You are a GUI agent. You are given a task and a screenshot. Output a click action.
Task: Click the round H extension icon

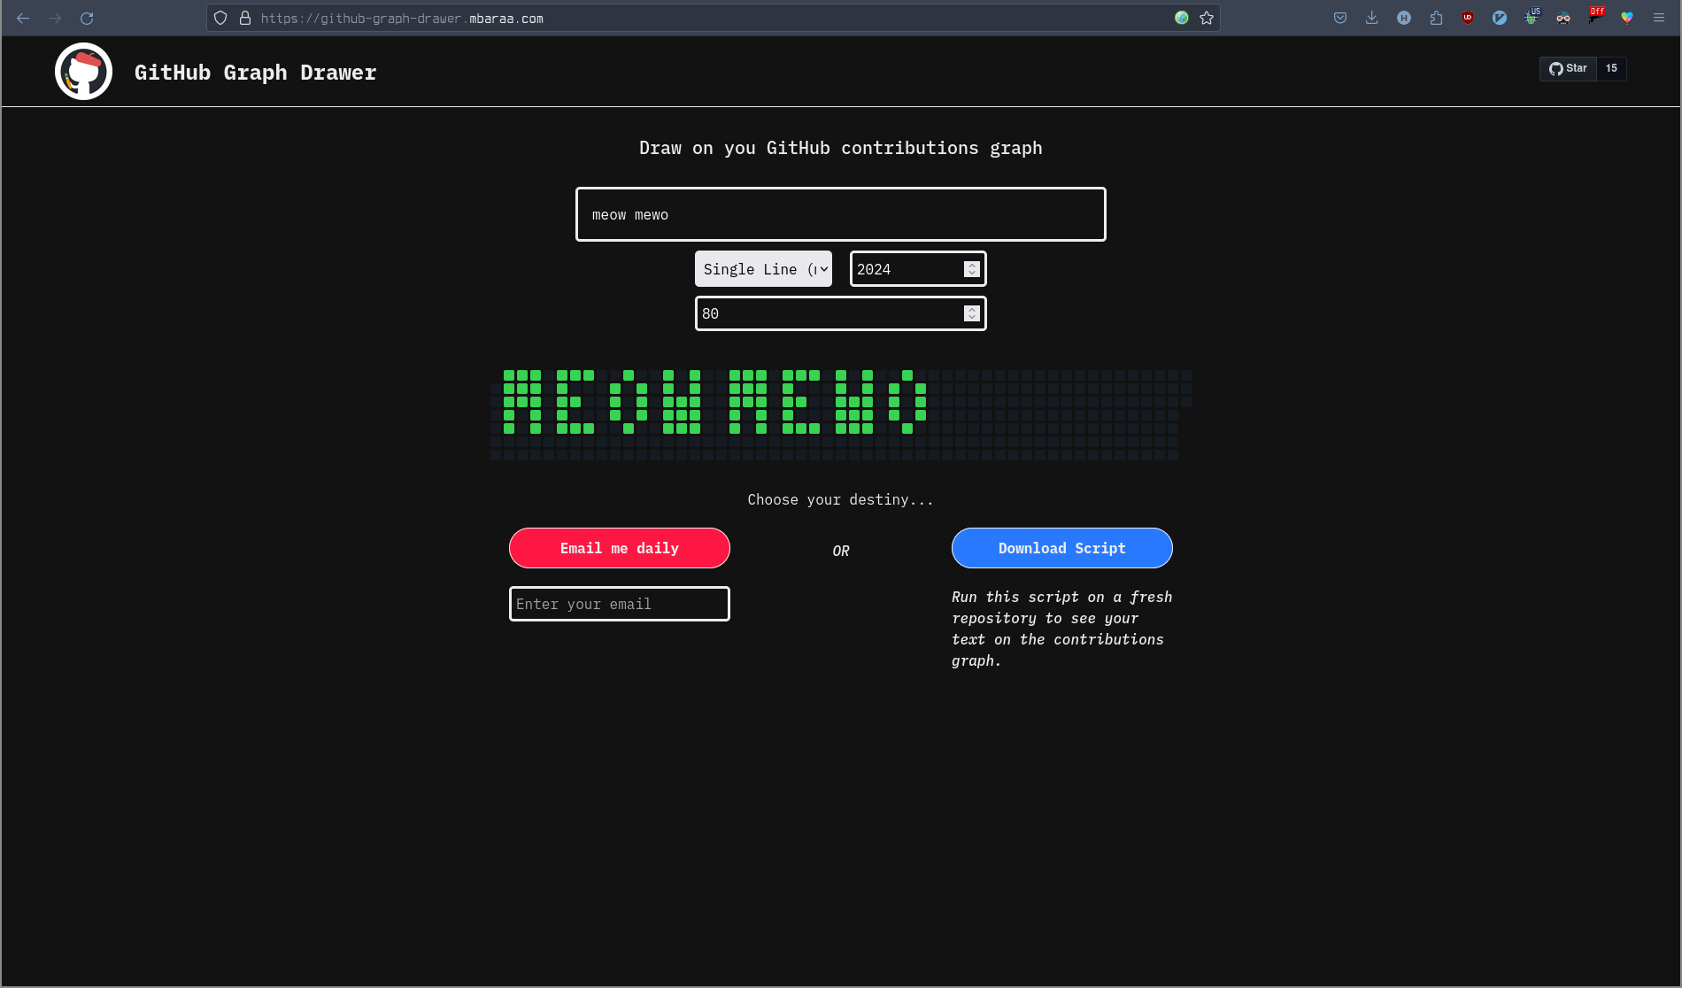coord(1404,18)
